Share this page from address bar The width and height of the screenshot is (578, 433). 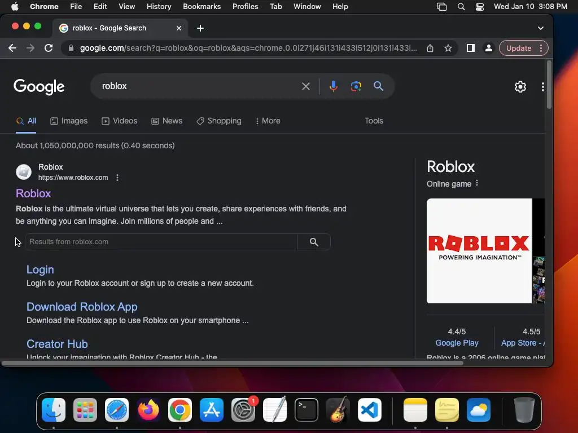(430, 48)
